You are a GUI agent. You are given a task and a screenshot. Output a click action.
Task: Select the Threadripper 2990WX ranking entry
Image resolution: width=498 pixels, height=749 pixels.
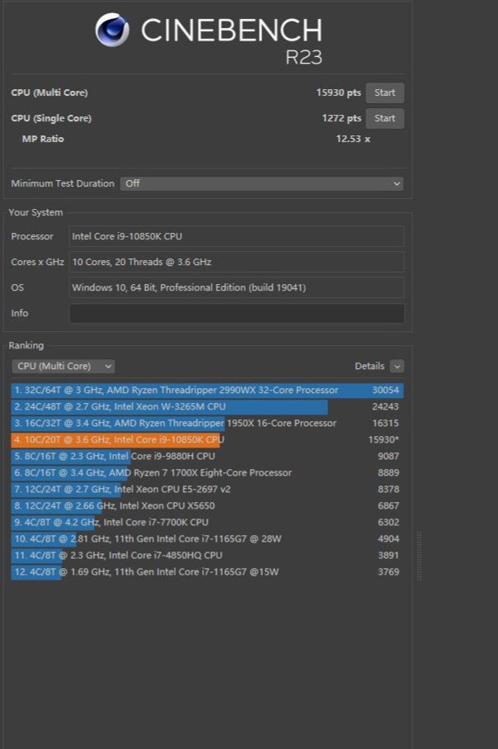tap(206, 390)
